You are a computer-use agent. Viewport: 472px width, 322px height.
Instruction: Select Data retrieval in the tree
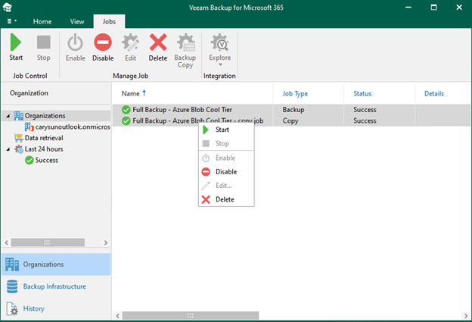[44, 138]
